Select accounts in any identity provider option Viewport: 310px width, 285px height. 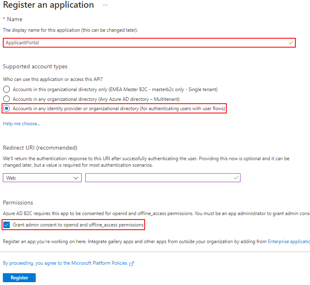point(7,109)
